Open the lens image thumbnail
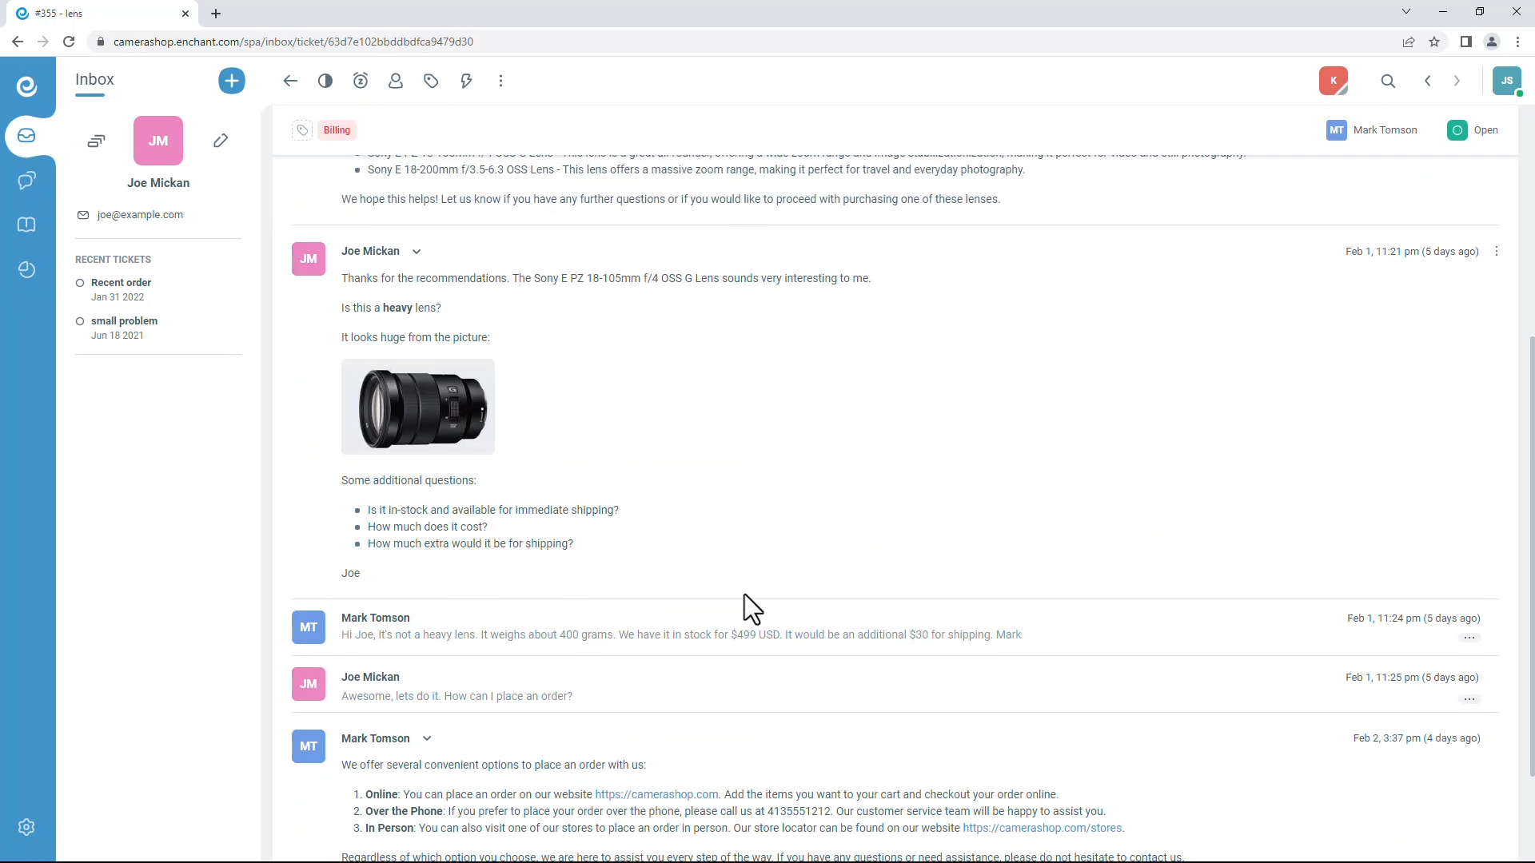 (x=418, y=407)
